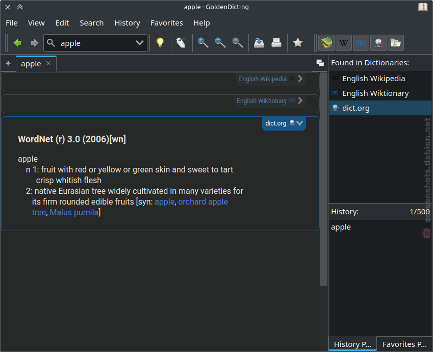
Task: Select English Wikipedia in Found in Dictionaries
Action: click(x=380, y=79)
